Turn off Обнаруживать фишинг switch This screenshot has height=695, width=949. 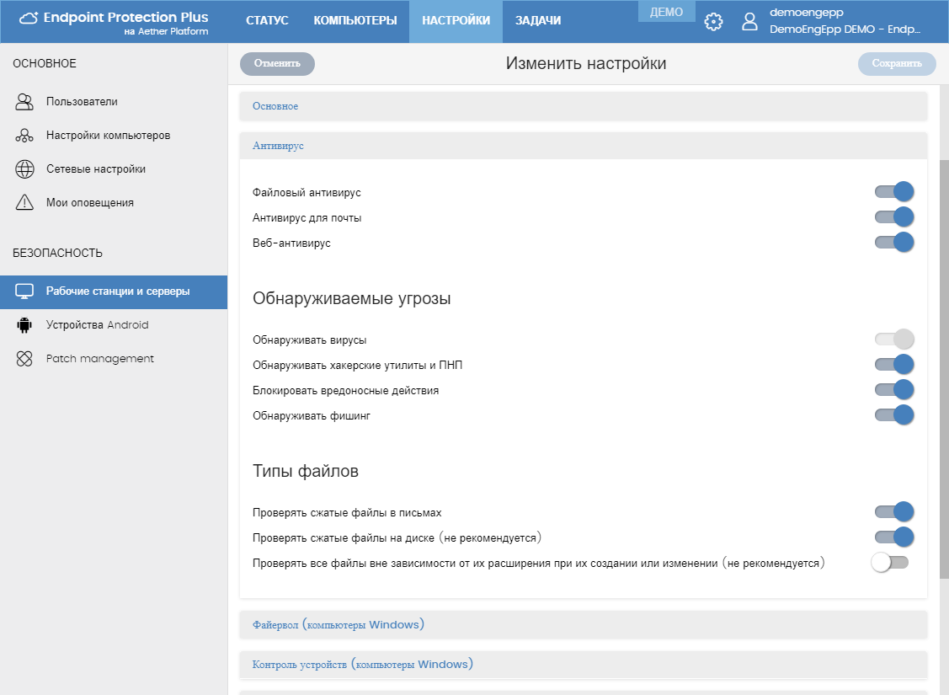tap(894, 415)
